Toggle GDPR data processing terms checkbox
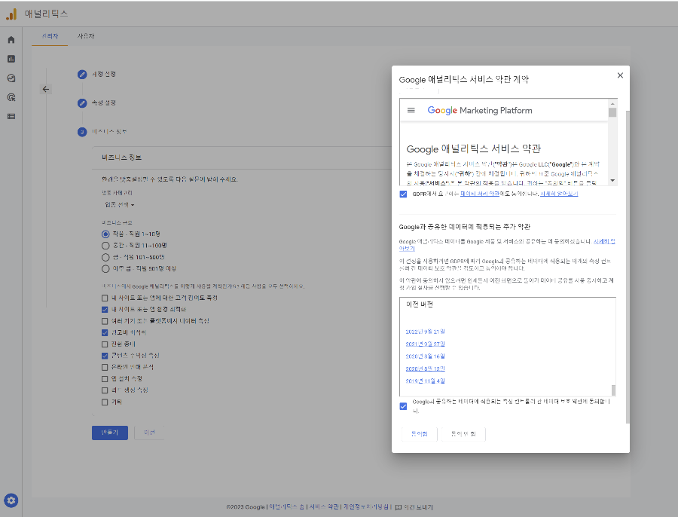678x517 pixels. pos(404,194)
